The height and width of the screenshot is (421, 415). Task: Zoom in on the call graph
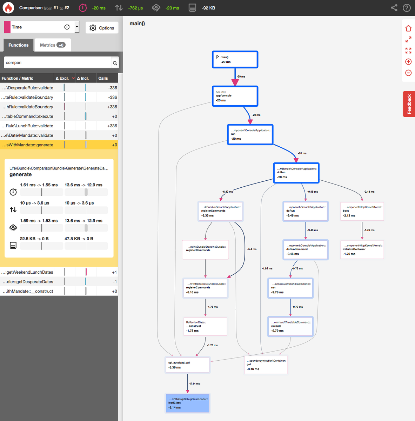tap(408, 62)
